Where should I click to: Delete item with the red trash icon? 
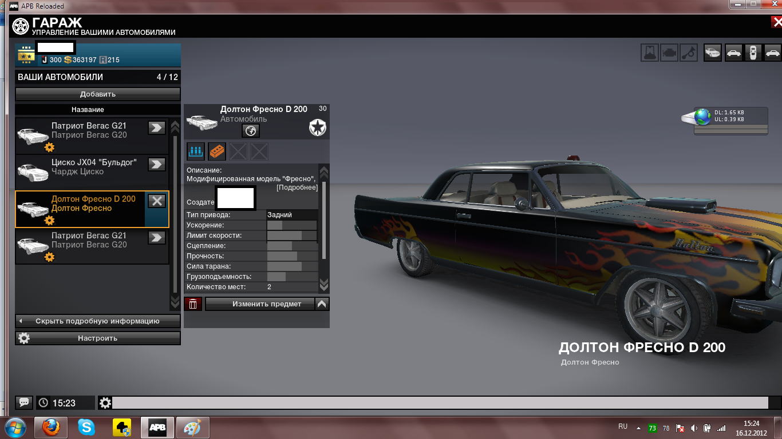click(193, 304)
